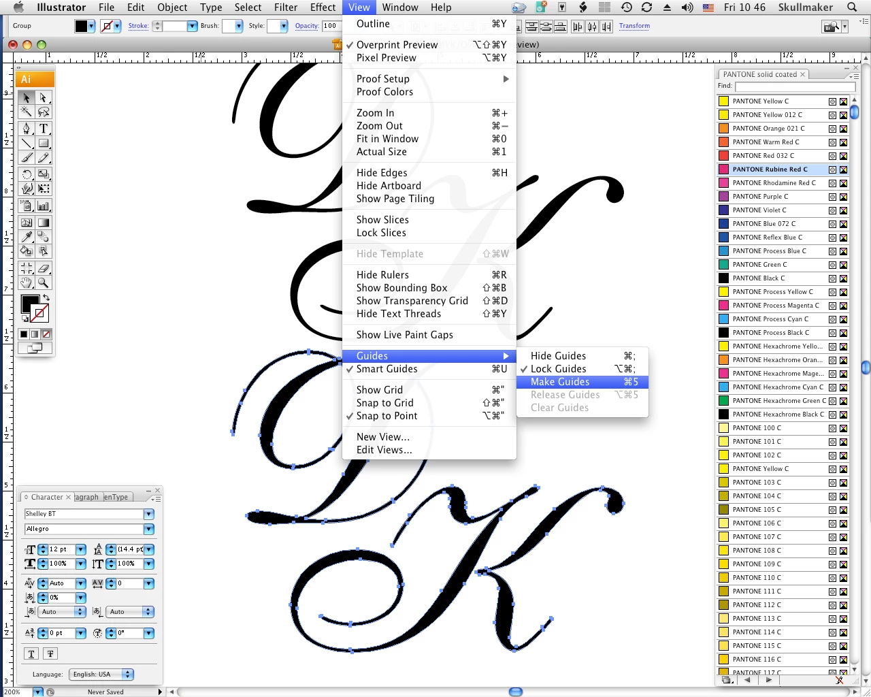Open the Style dropdown in control bar

284,26
